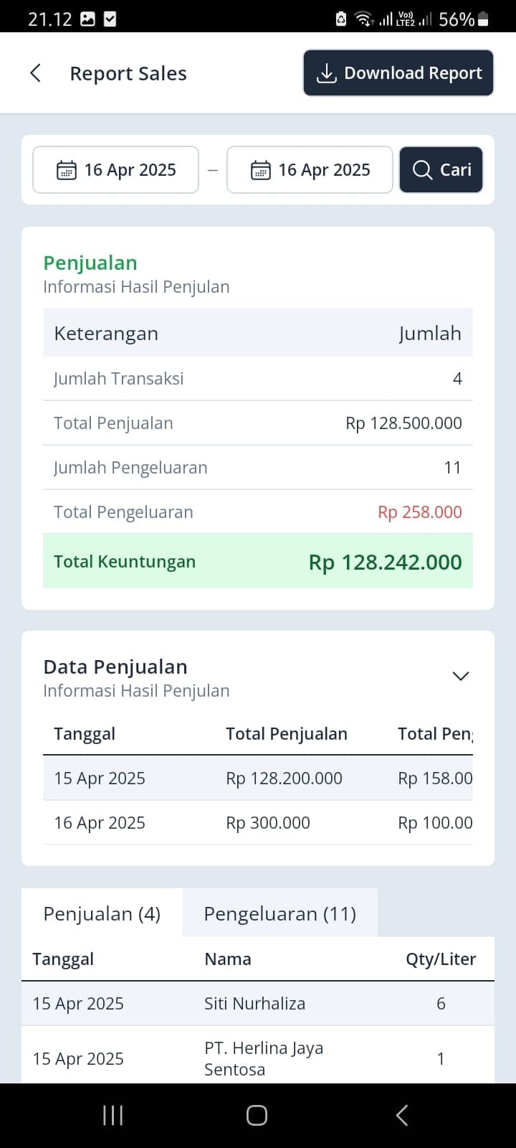Select the Penjualan (4) tab
Viewport: 516px width, 1148px height.
coord(102,913)
